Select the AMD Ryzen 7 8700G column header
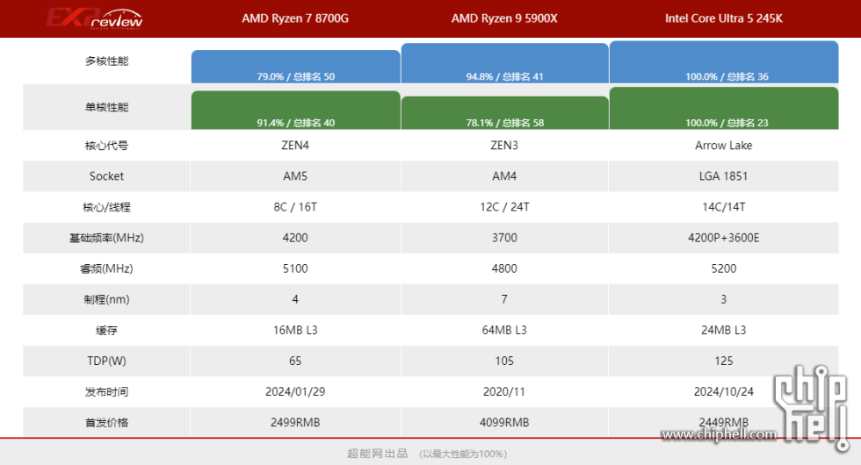This screenshot has height=465, width=861. [x=295, y=18]
